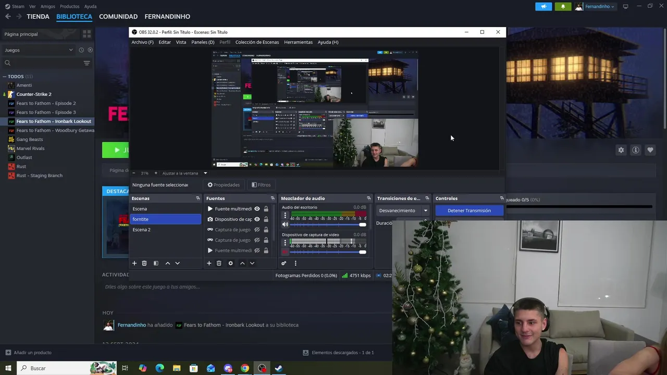Go to Steam COMUNIDAD tab
The image size is (667, 375).
[118, 17]
